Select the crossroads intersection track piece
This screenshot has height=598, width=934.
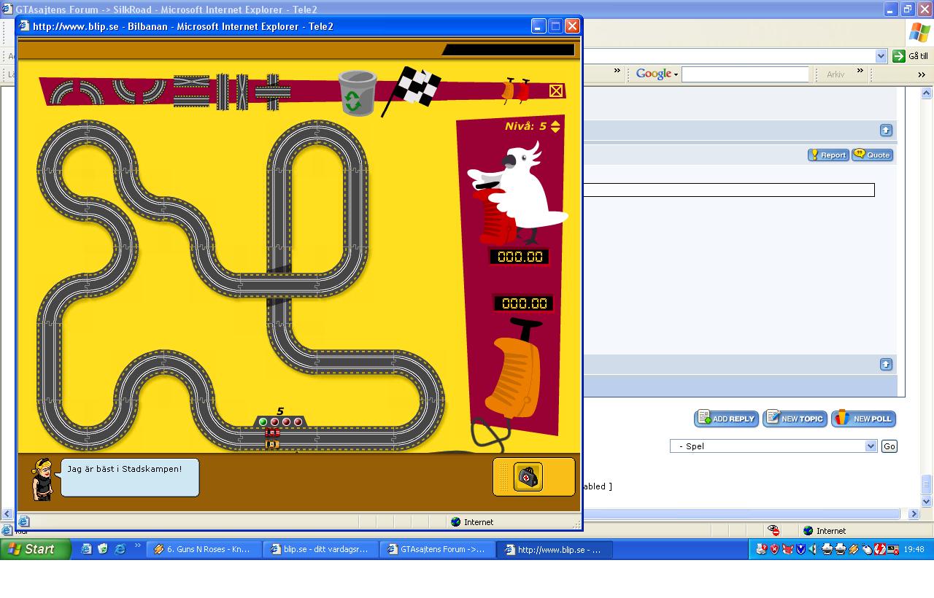click(273, 92)
